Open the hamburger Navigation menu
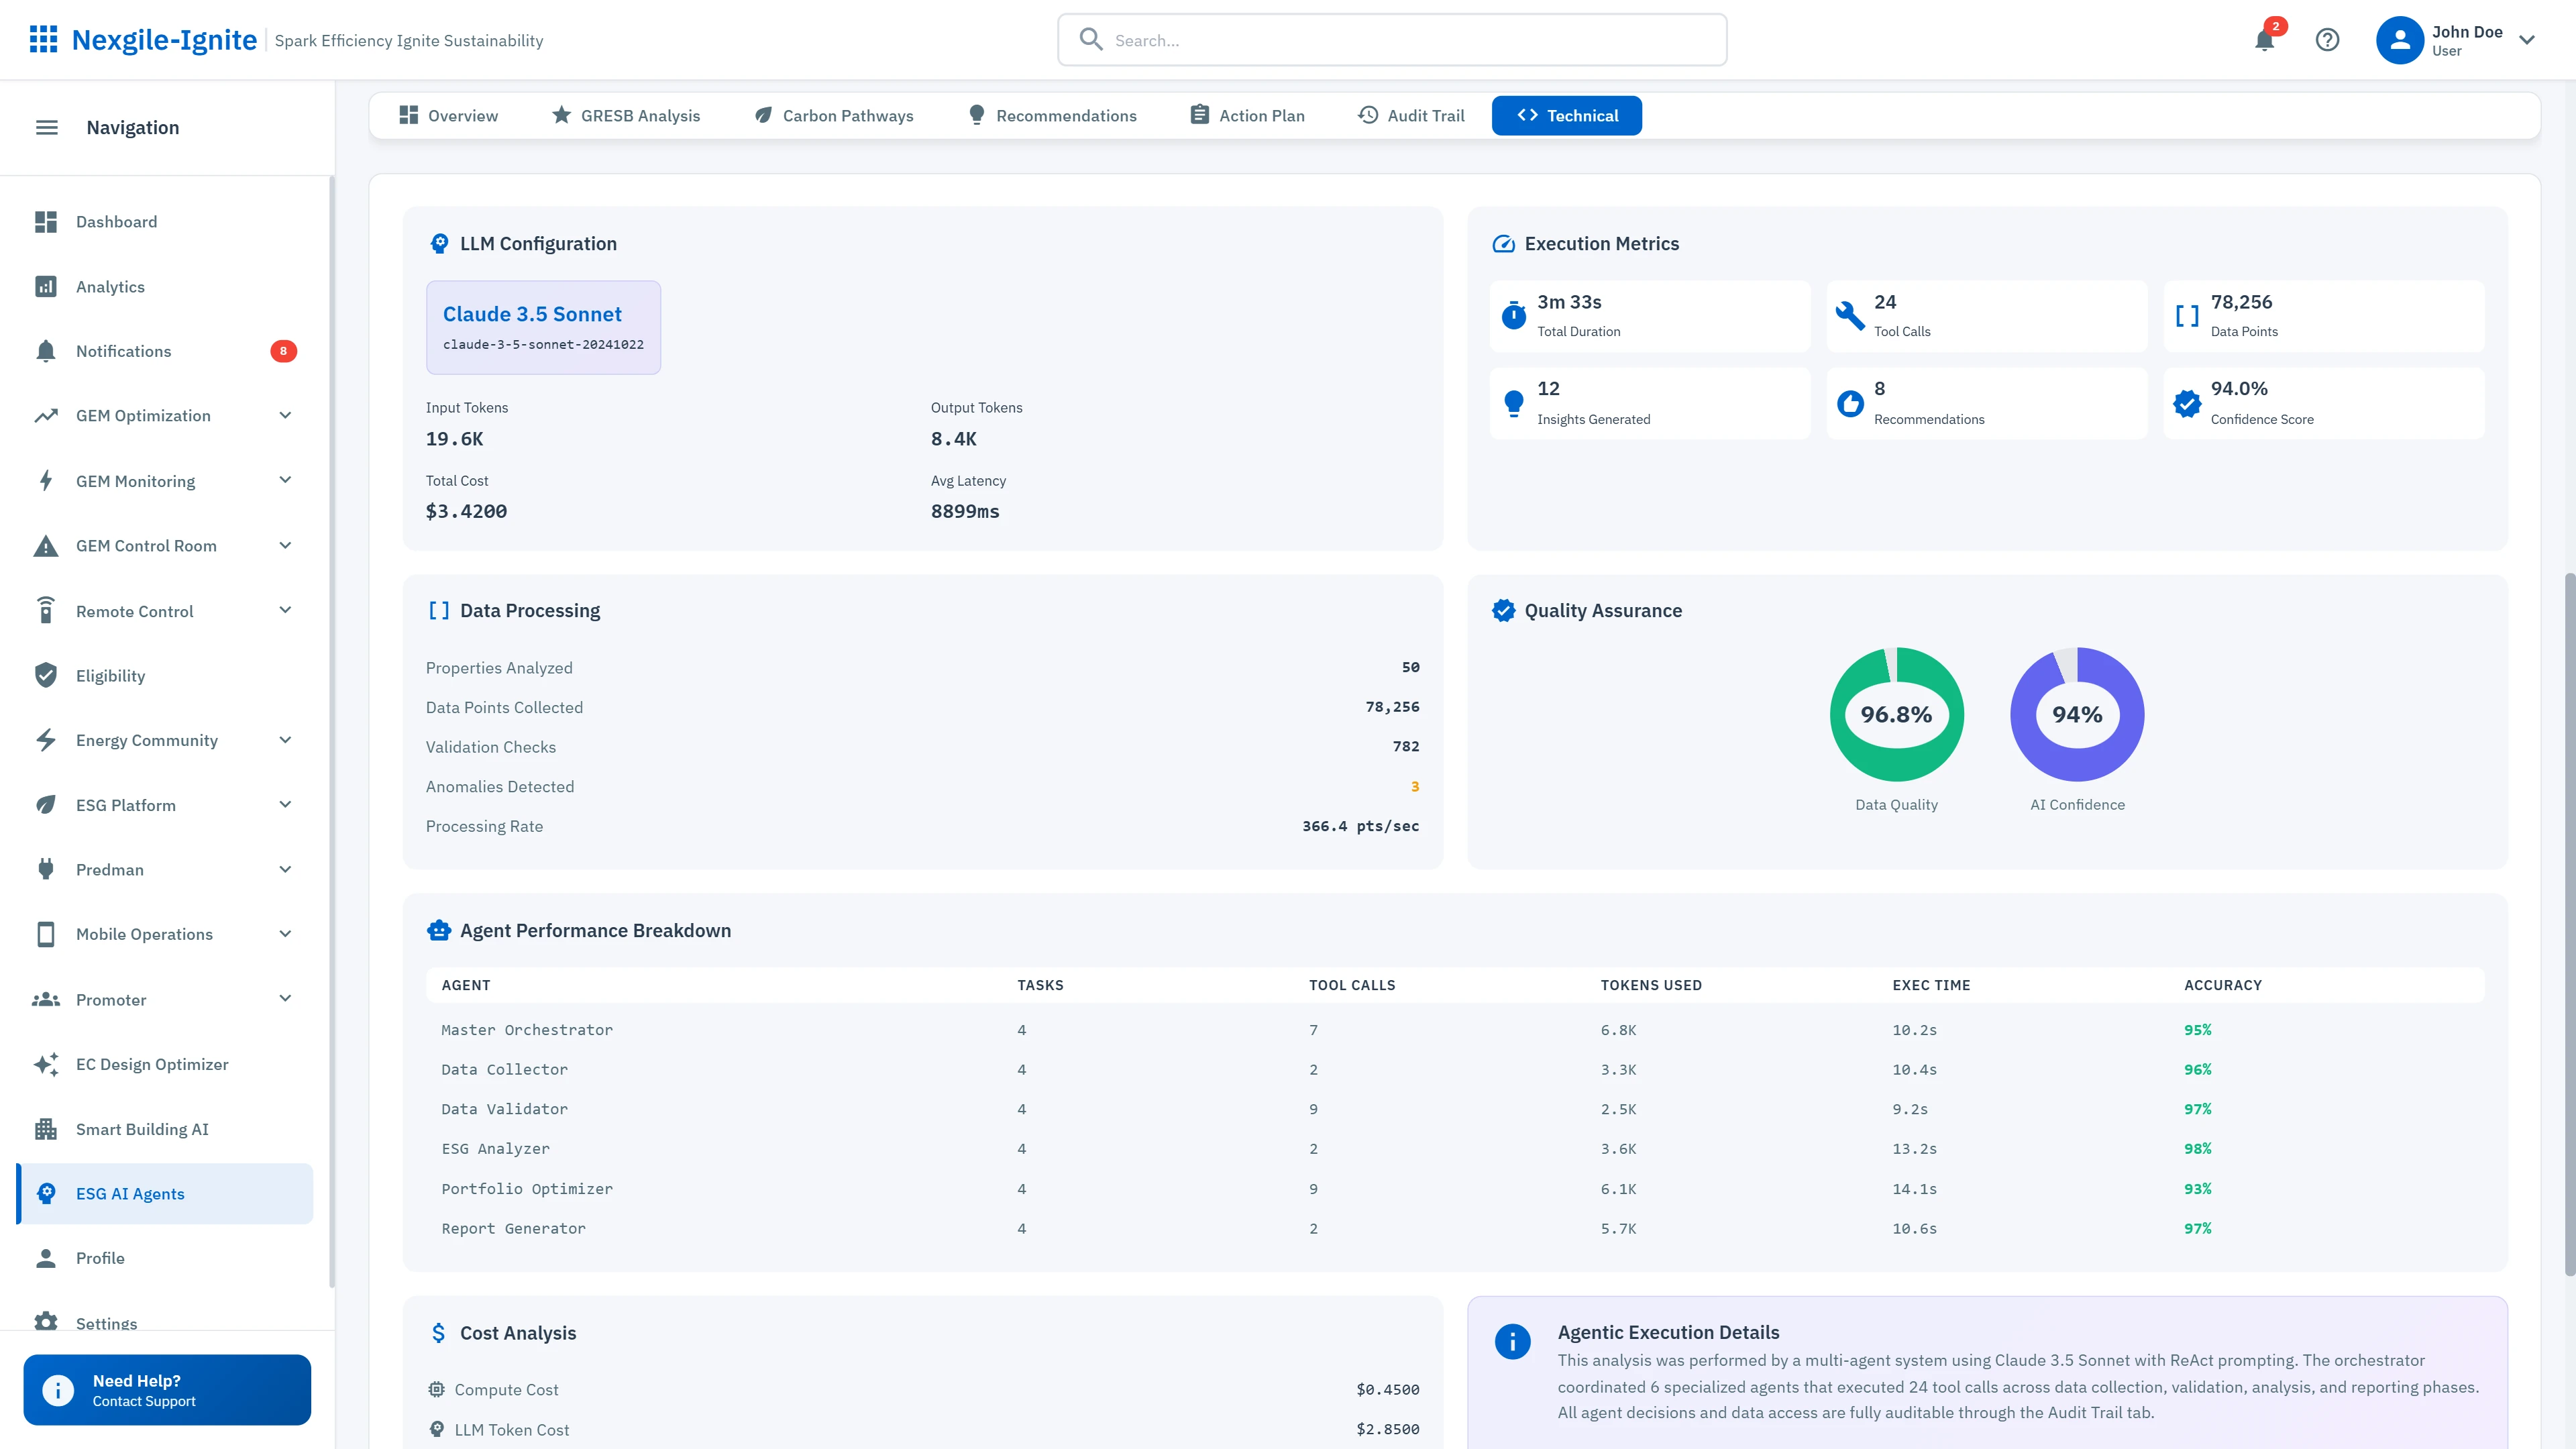 click(x=46, y=127)
